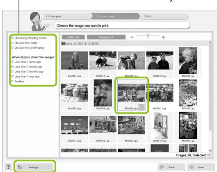Image resolution: width=217 pixels, height=172 pixels.
Task: Select the smiling girl on grass thumbnail
Action: point(75,60)
